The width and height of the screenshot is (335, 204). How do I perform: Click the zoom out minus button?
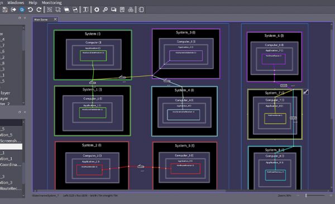[x=298, y=195]
